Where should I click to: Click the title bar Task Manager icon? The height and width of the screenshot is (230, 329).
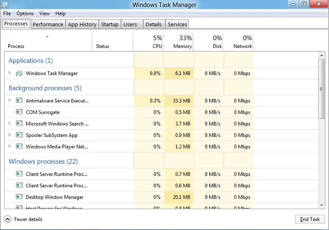click(x=4, y=5)
